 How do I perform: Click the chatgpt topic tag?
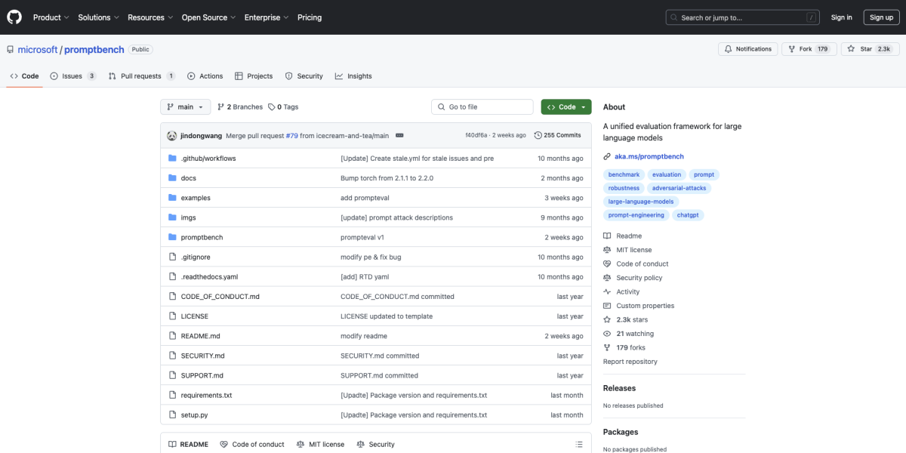coord(687,214)
